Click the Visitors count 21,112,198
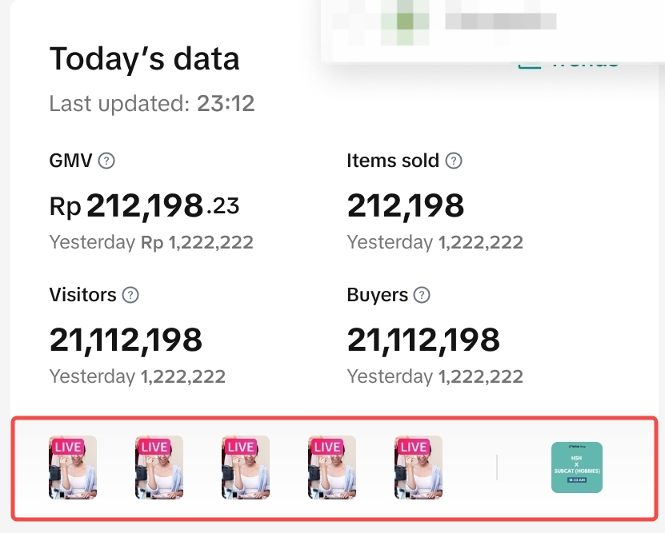The width and height of the screenshot is (665, 533). [126, 341]
